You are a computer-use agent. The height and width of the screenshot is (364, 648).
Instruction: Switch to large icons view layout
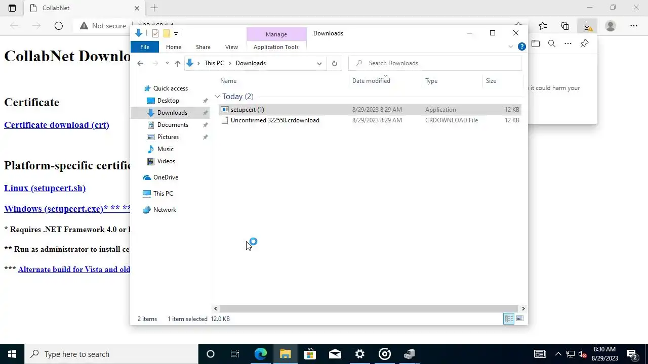click(520, 318)
